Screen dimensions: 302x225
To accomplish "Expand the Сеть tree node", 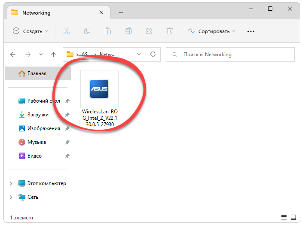I will tap(11, 197).
